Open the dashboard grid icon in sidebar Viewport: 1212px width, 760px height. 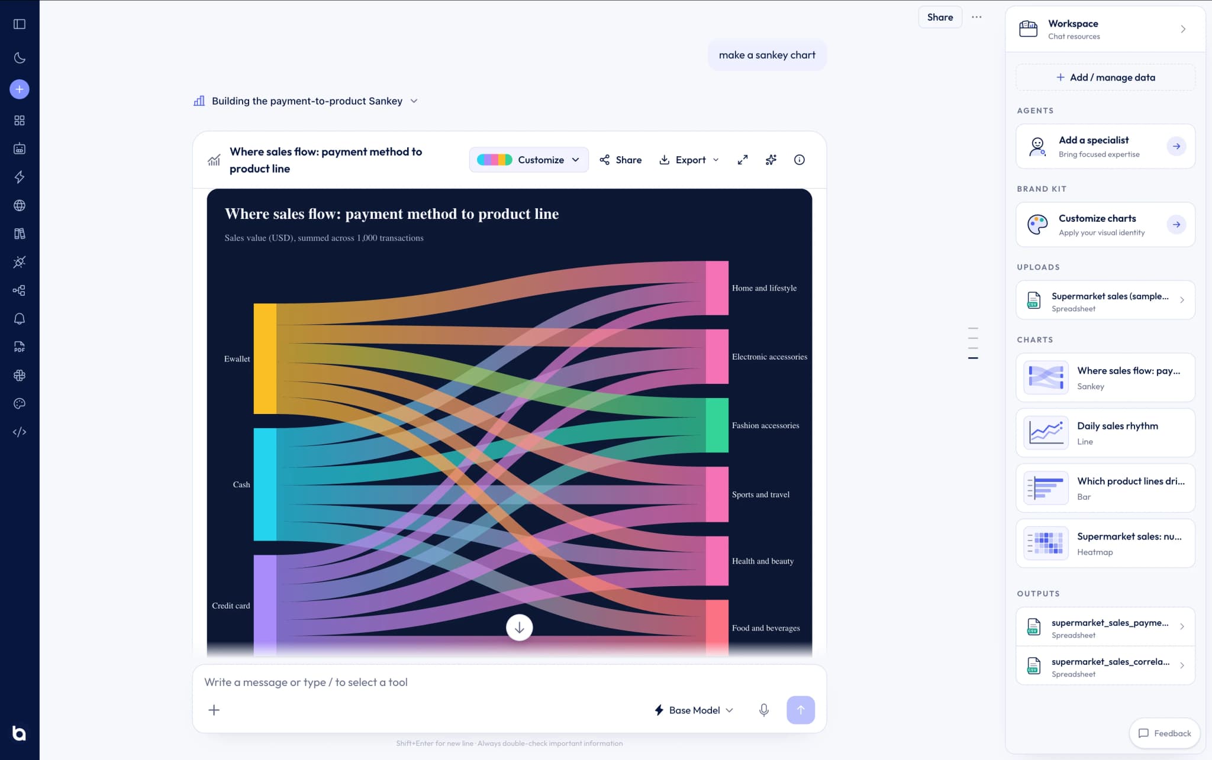point(20,121)
